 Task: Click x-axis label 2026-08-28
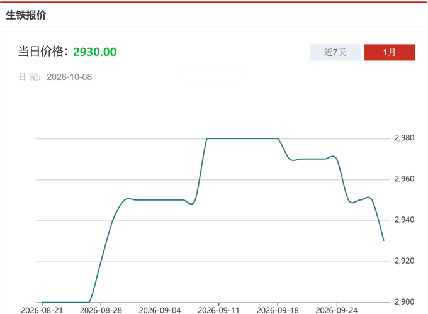pos(101,310)
